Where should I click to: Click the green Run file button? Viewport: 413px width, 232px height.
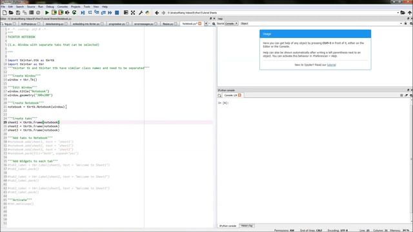click(47, 13)
